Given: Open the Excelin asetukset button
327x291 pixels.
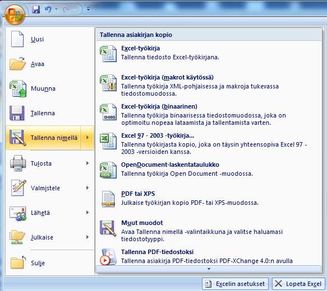Looking at the screenshot, I should [x=235, y=284].
